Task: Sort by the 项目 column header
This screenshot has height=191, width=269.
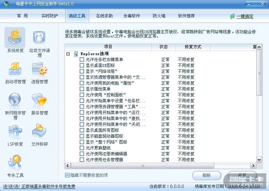Action: click(108, 47)
